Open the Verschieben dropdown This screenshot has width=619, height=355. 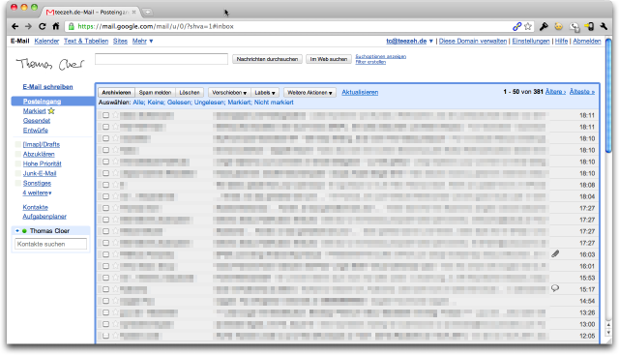click(229, 93)
